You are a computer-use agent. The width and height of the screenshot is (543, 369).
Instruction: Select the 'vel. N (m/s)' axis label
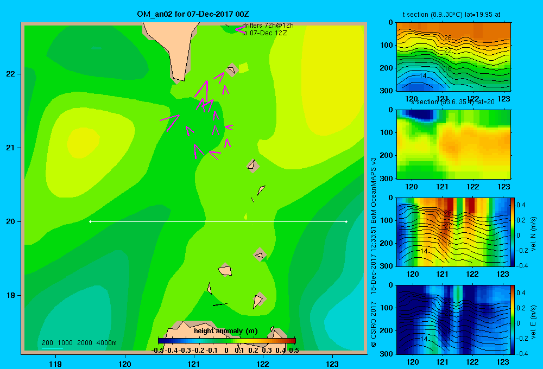[x=533, y=234]
